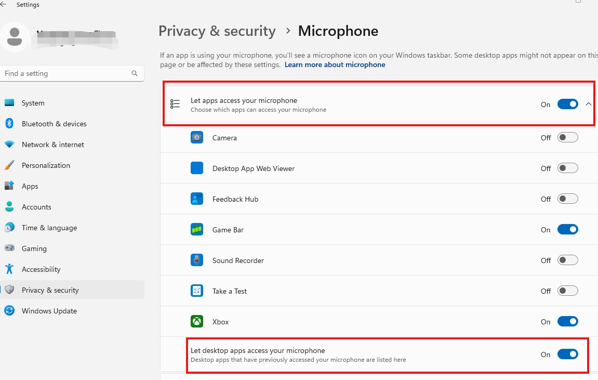Click the Find a setting search box

click(x=72, y=73)
